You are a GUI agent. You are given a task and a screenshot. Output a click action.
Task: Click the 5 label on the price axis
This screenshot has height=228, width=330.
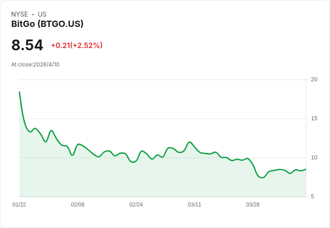tap(314, 197)
